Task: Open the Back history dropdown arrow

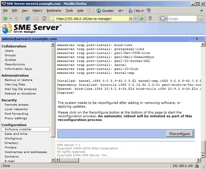Action: tap(10, 18)
